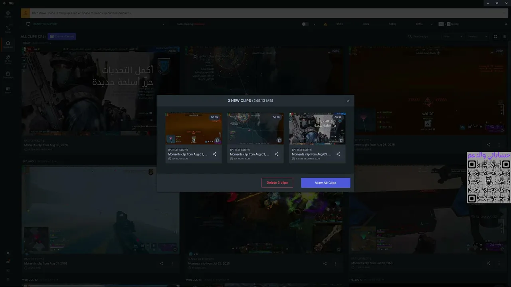Click the Auto-clipping Disabled status
The height and width of the screenshot is (287, 511).
pyautogui.click(x=191, y=24)
